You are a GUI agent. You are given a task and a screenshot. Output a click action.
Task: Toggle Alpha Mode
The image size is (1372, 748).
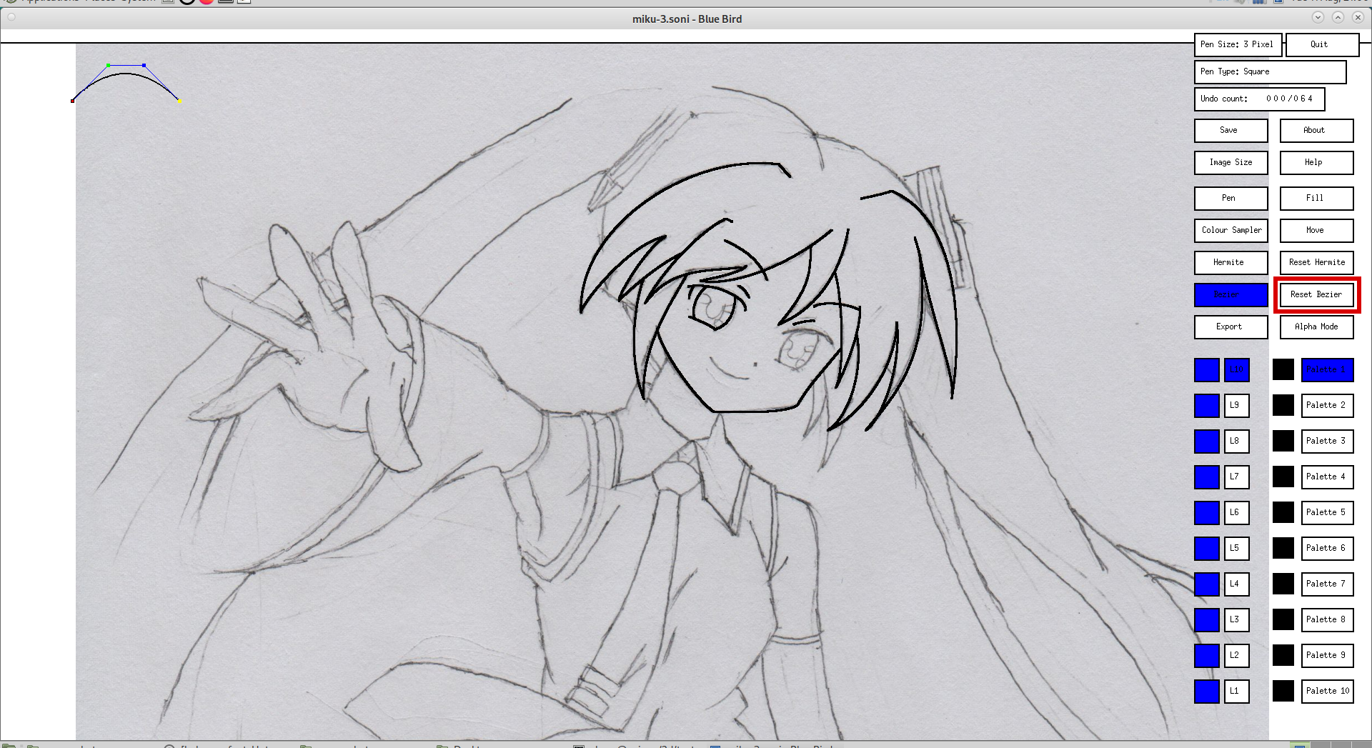click(x=1316, y=326)
